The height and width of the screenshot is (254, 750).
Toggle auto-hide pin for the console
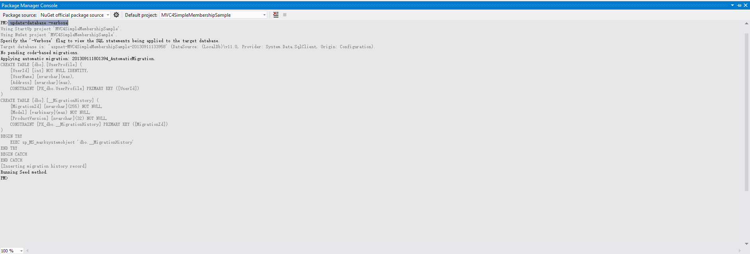(739, 5)
